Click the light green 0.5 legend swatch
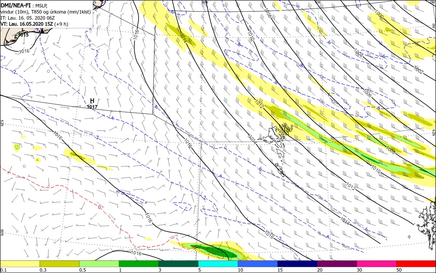Viewport: 436px width, 273px height. coord(99,264)
